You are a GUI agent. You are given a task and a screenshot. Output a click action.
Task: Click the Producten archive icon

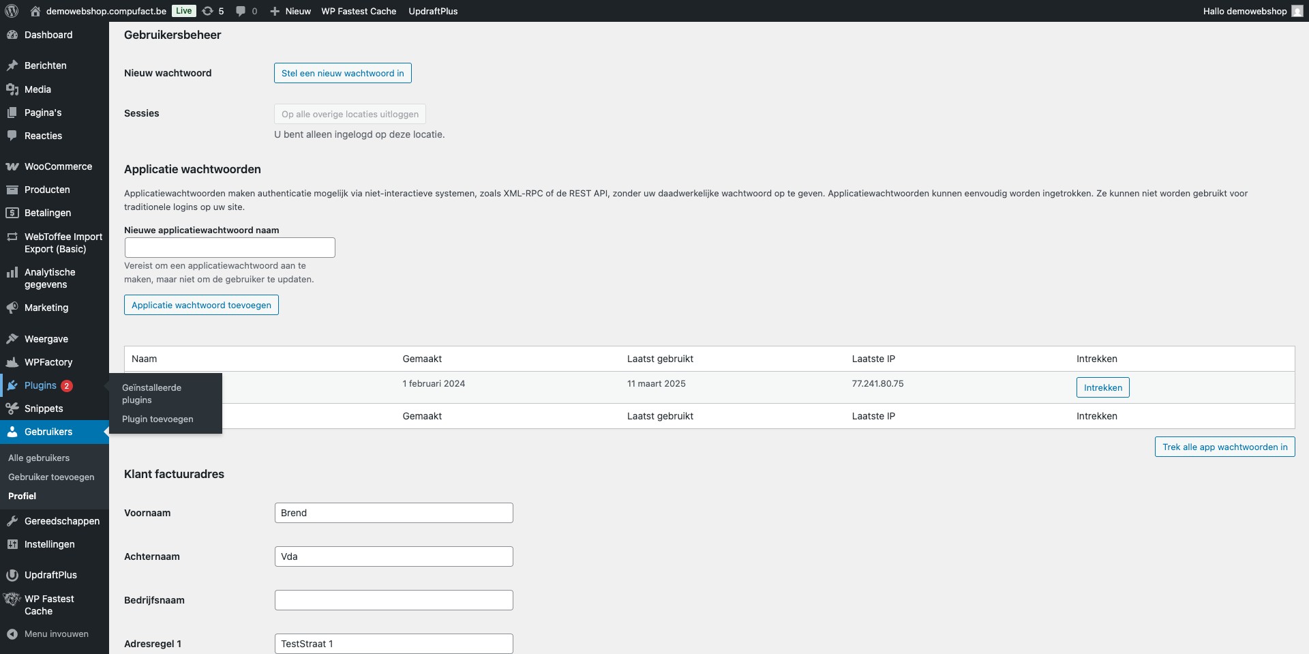[x=12, y=190]
